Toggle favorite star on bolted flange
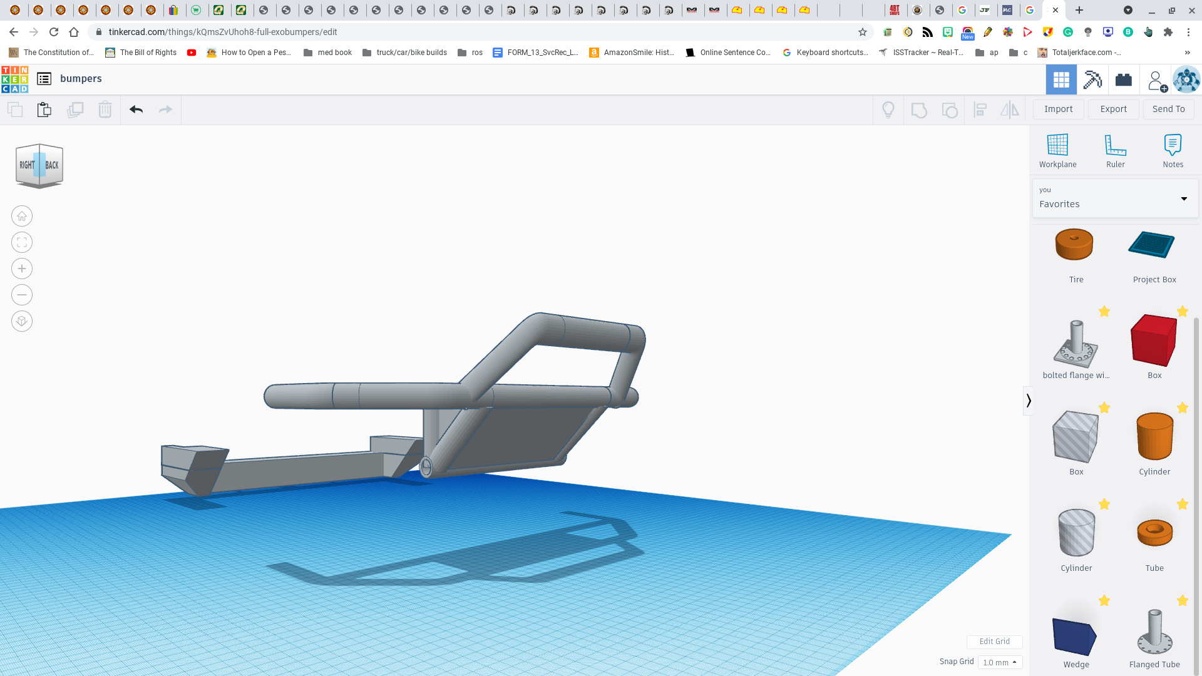The height and width of the screenshot is (676, 1202). pos(1104,312)
